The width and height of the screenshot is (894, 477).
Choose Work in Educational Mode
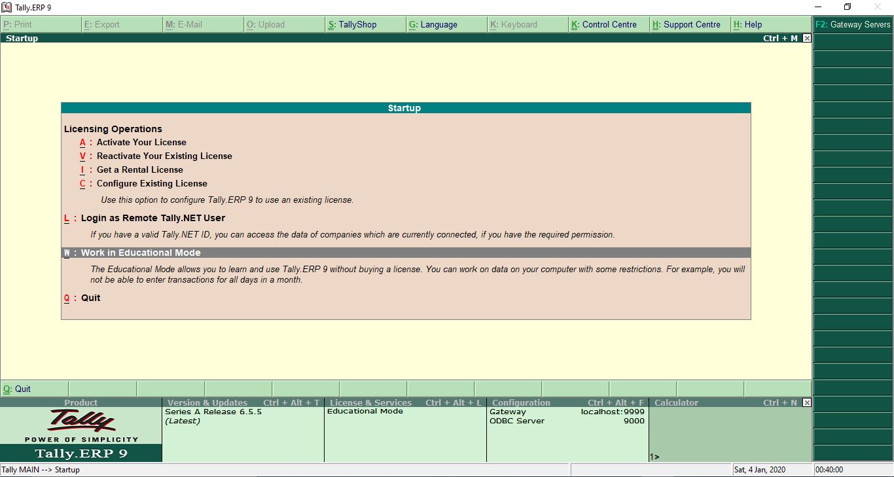[406, 253]
